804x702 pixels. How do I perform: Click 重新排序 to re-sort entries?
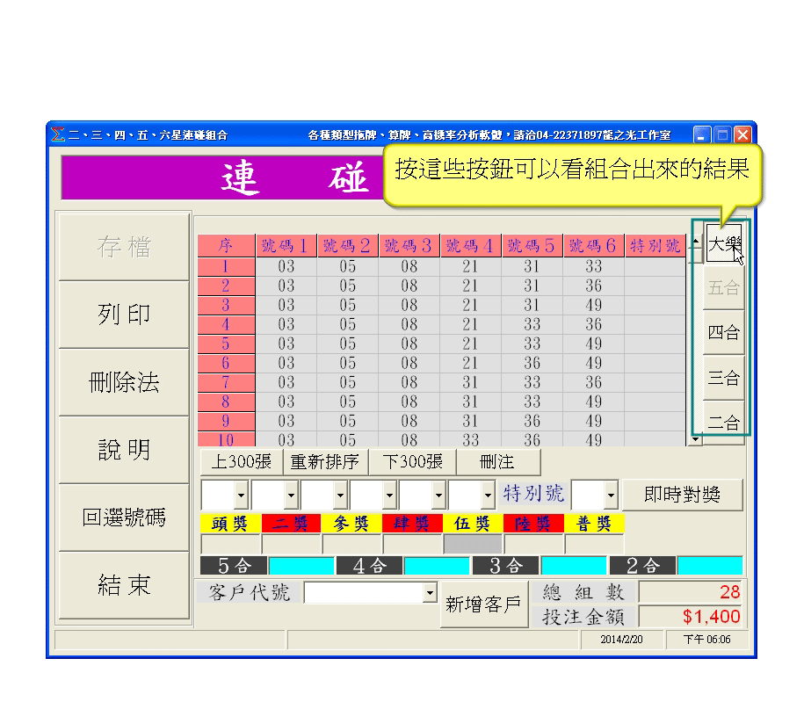point(325,462)
